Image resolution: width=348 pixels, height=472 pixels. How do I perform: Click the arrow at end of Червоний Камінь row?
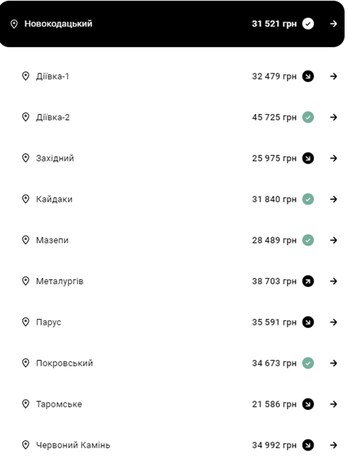(333, 445)
